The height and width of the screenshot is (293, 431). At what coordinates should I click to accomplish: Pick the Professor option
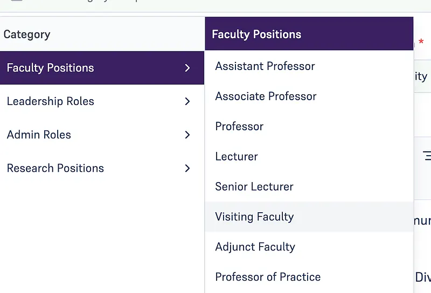309,127
